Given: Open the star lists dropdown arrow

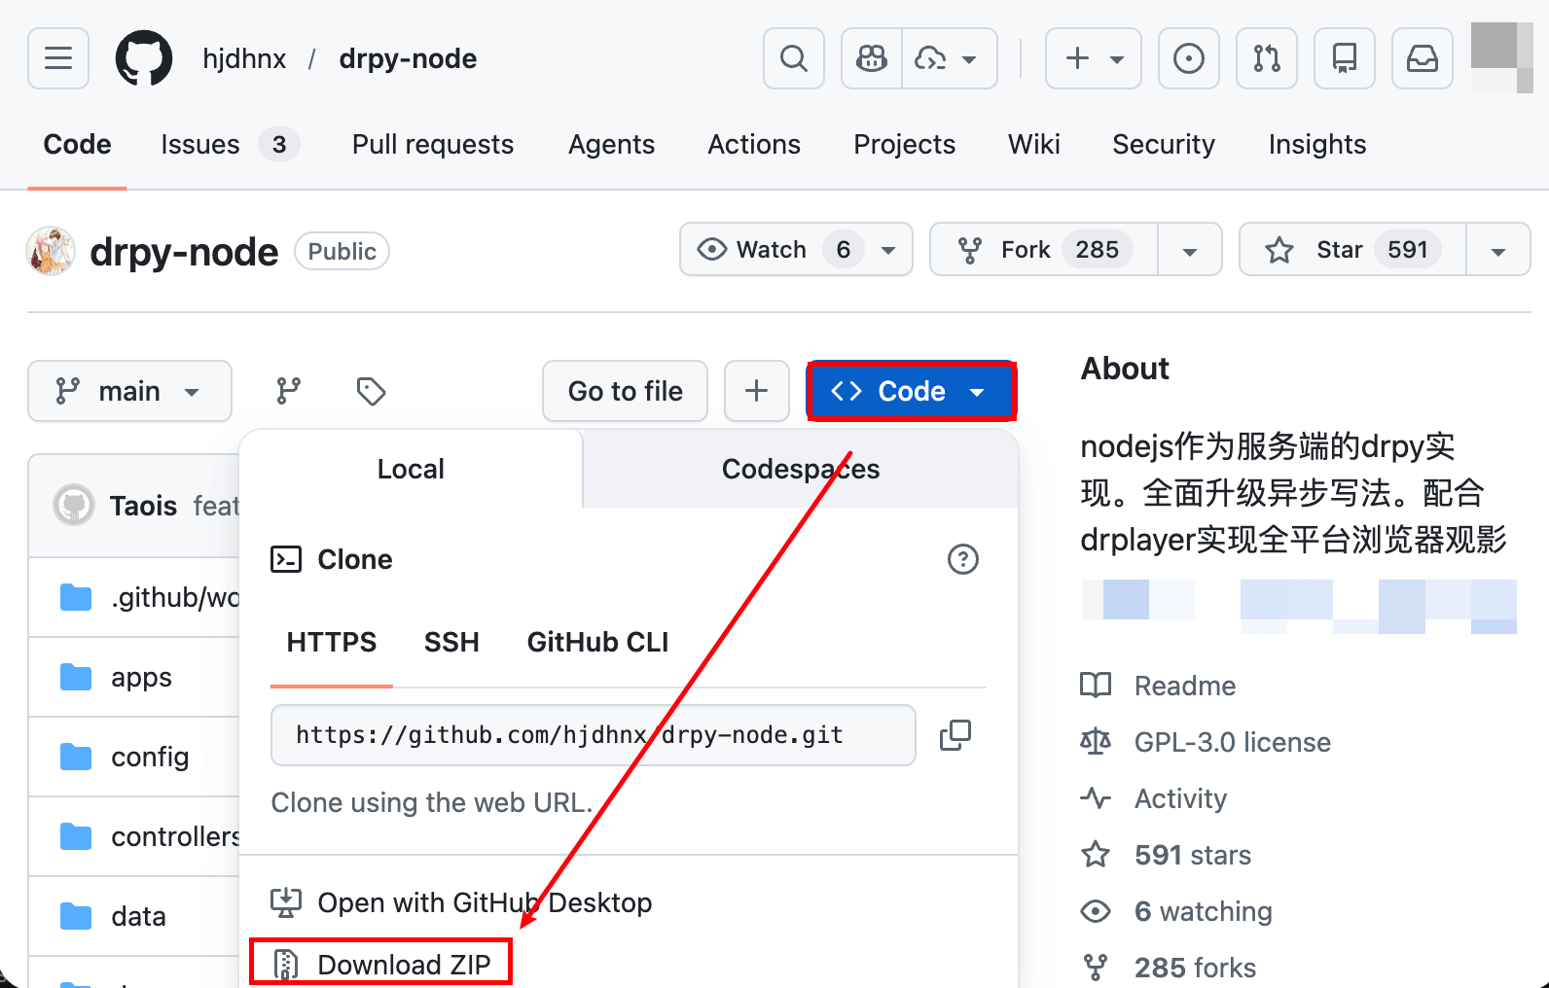Looking at the screenshot, I should 1497,250.
